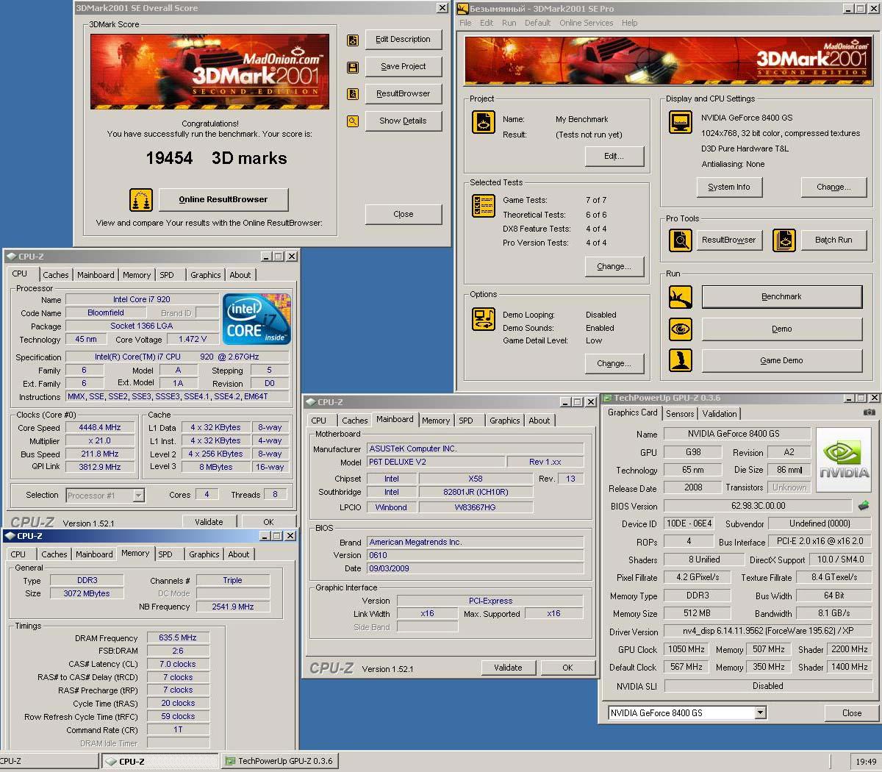
Task: Click the Display and CPU Settings monitor icon
Action: 681,122
